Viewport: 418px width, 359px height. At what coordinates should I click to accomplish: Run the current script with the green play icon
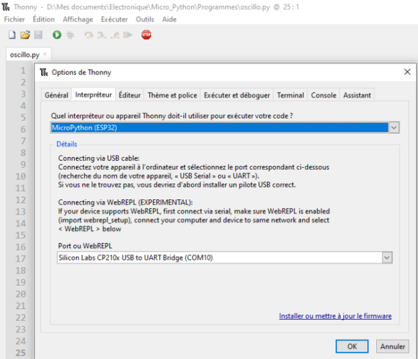pos(57,35)
